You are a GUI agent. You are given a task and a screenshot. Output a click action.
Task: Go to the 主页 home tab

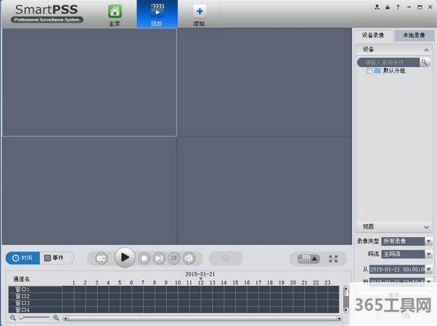114,15
